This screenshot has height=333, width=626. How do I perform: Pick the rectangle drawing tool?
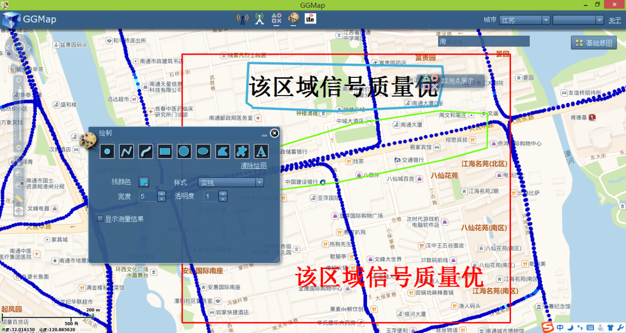tap(165, 151)
